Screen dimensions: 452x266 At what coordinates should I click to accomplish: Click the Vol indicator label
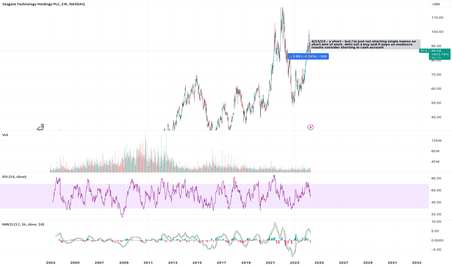click(5, 135)
